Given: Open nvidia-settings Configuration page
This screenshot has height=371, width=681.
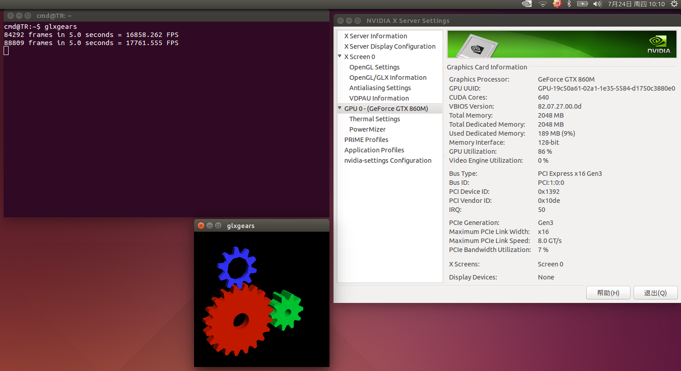Looking at the screenshot, I should [x=388, y=160].
